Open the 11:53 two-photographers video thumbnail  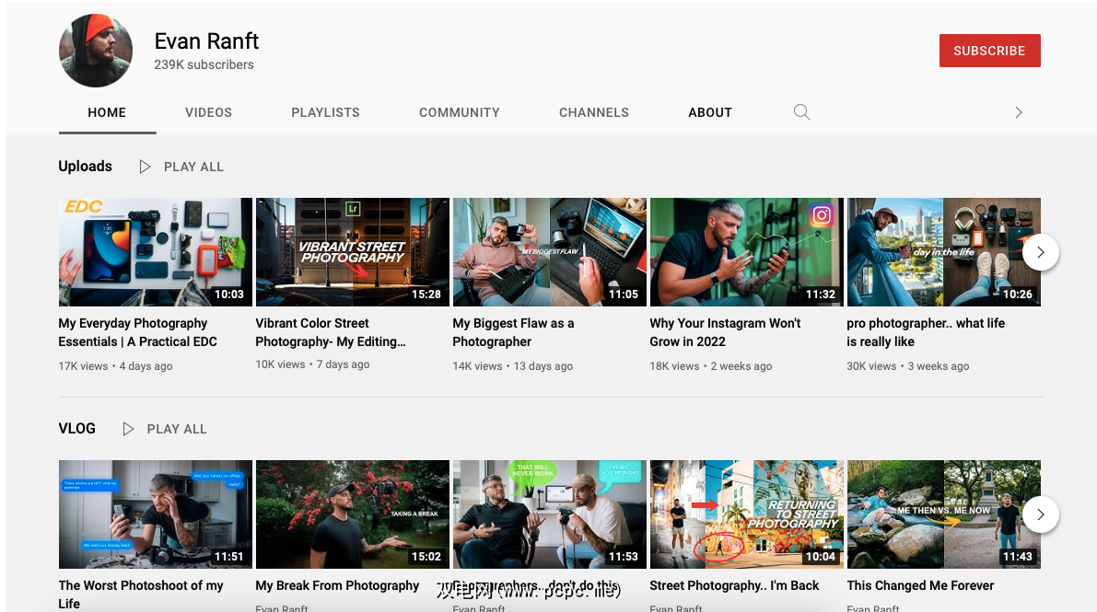550,514
